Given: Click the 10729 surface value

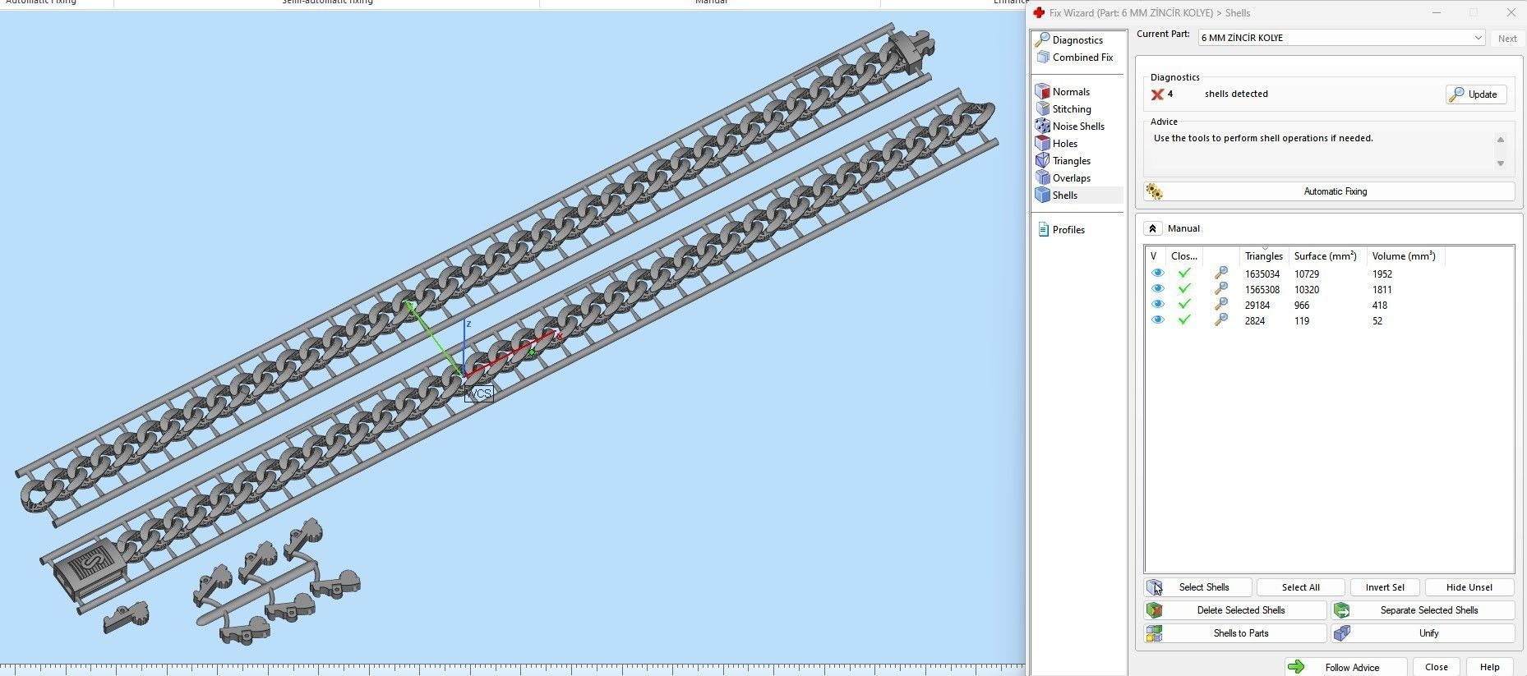Looking at the screenshot, I should (1307, 274).
